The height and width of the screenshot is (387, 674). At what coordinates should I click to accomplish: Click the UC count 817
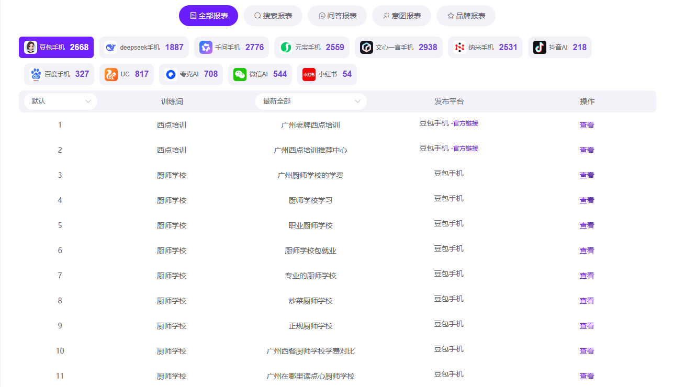tap(142, 74)
